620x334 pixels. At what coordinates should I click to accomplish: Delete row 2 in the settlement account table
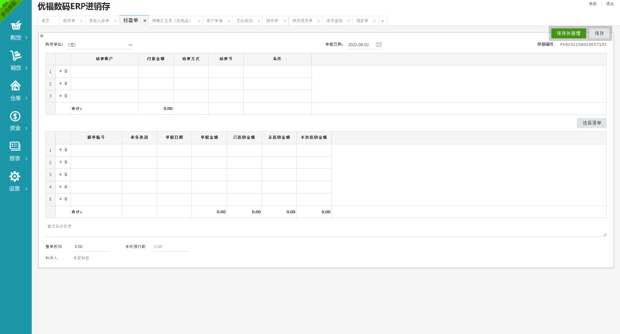[66, 84]
